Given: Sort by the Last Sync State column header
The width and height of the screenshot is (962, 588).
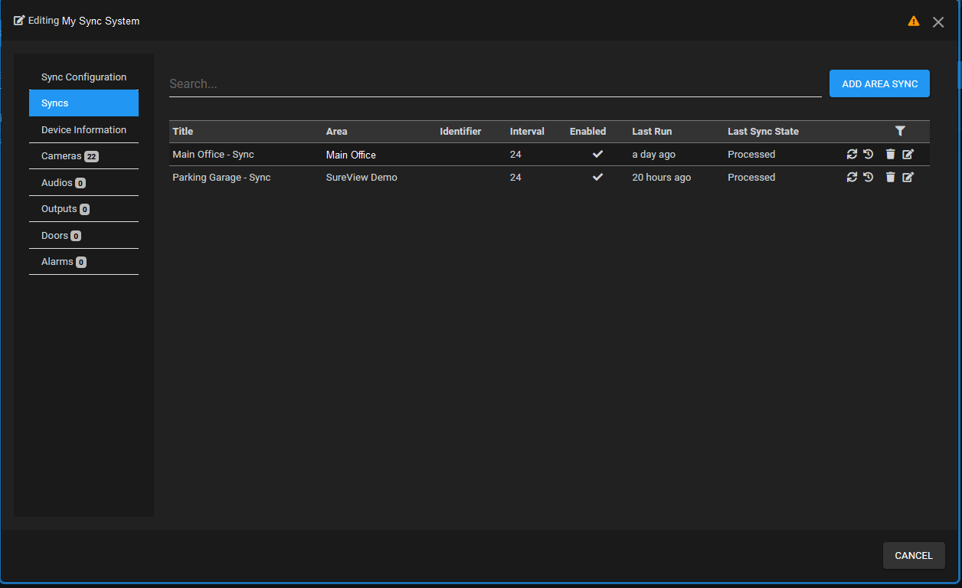Looking at the screenshot, I should [x=763, y=132].
